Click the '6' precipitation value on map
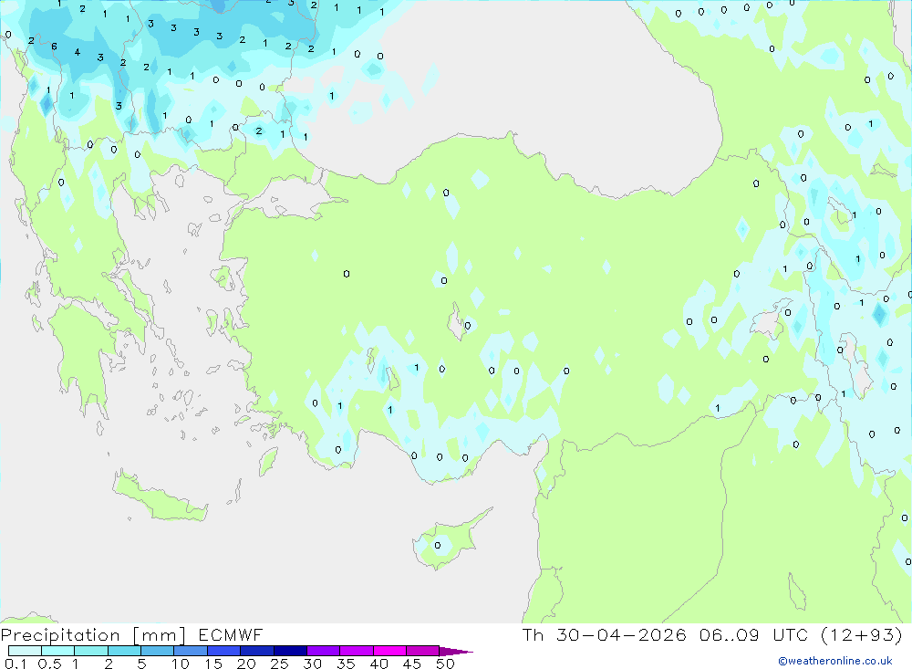 [54, 47]
